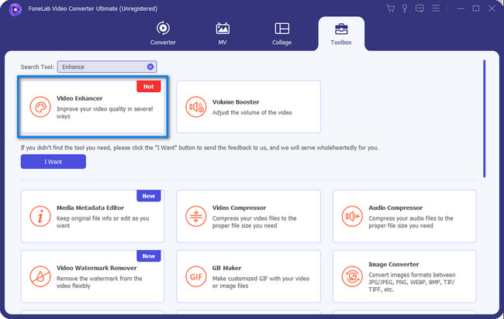
Task: Open the Volume Booster tool title
Action: (236, 102)
